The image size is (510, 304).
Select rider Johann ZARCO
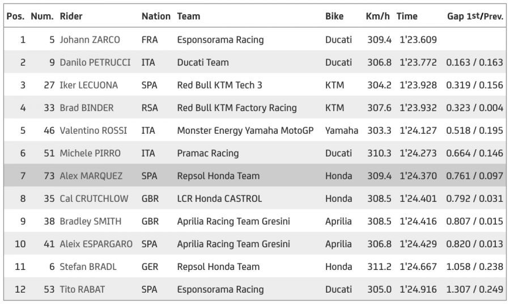(x=90, y=40)
